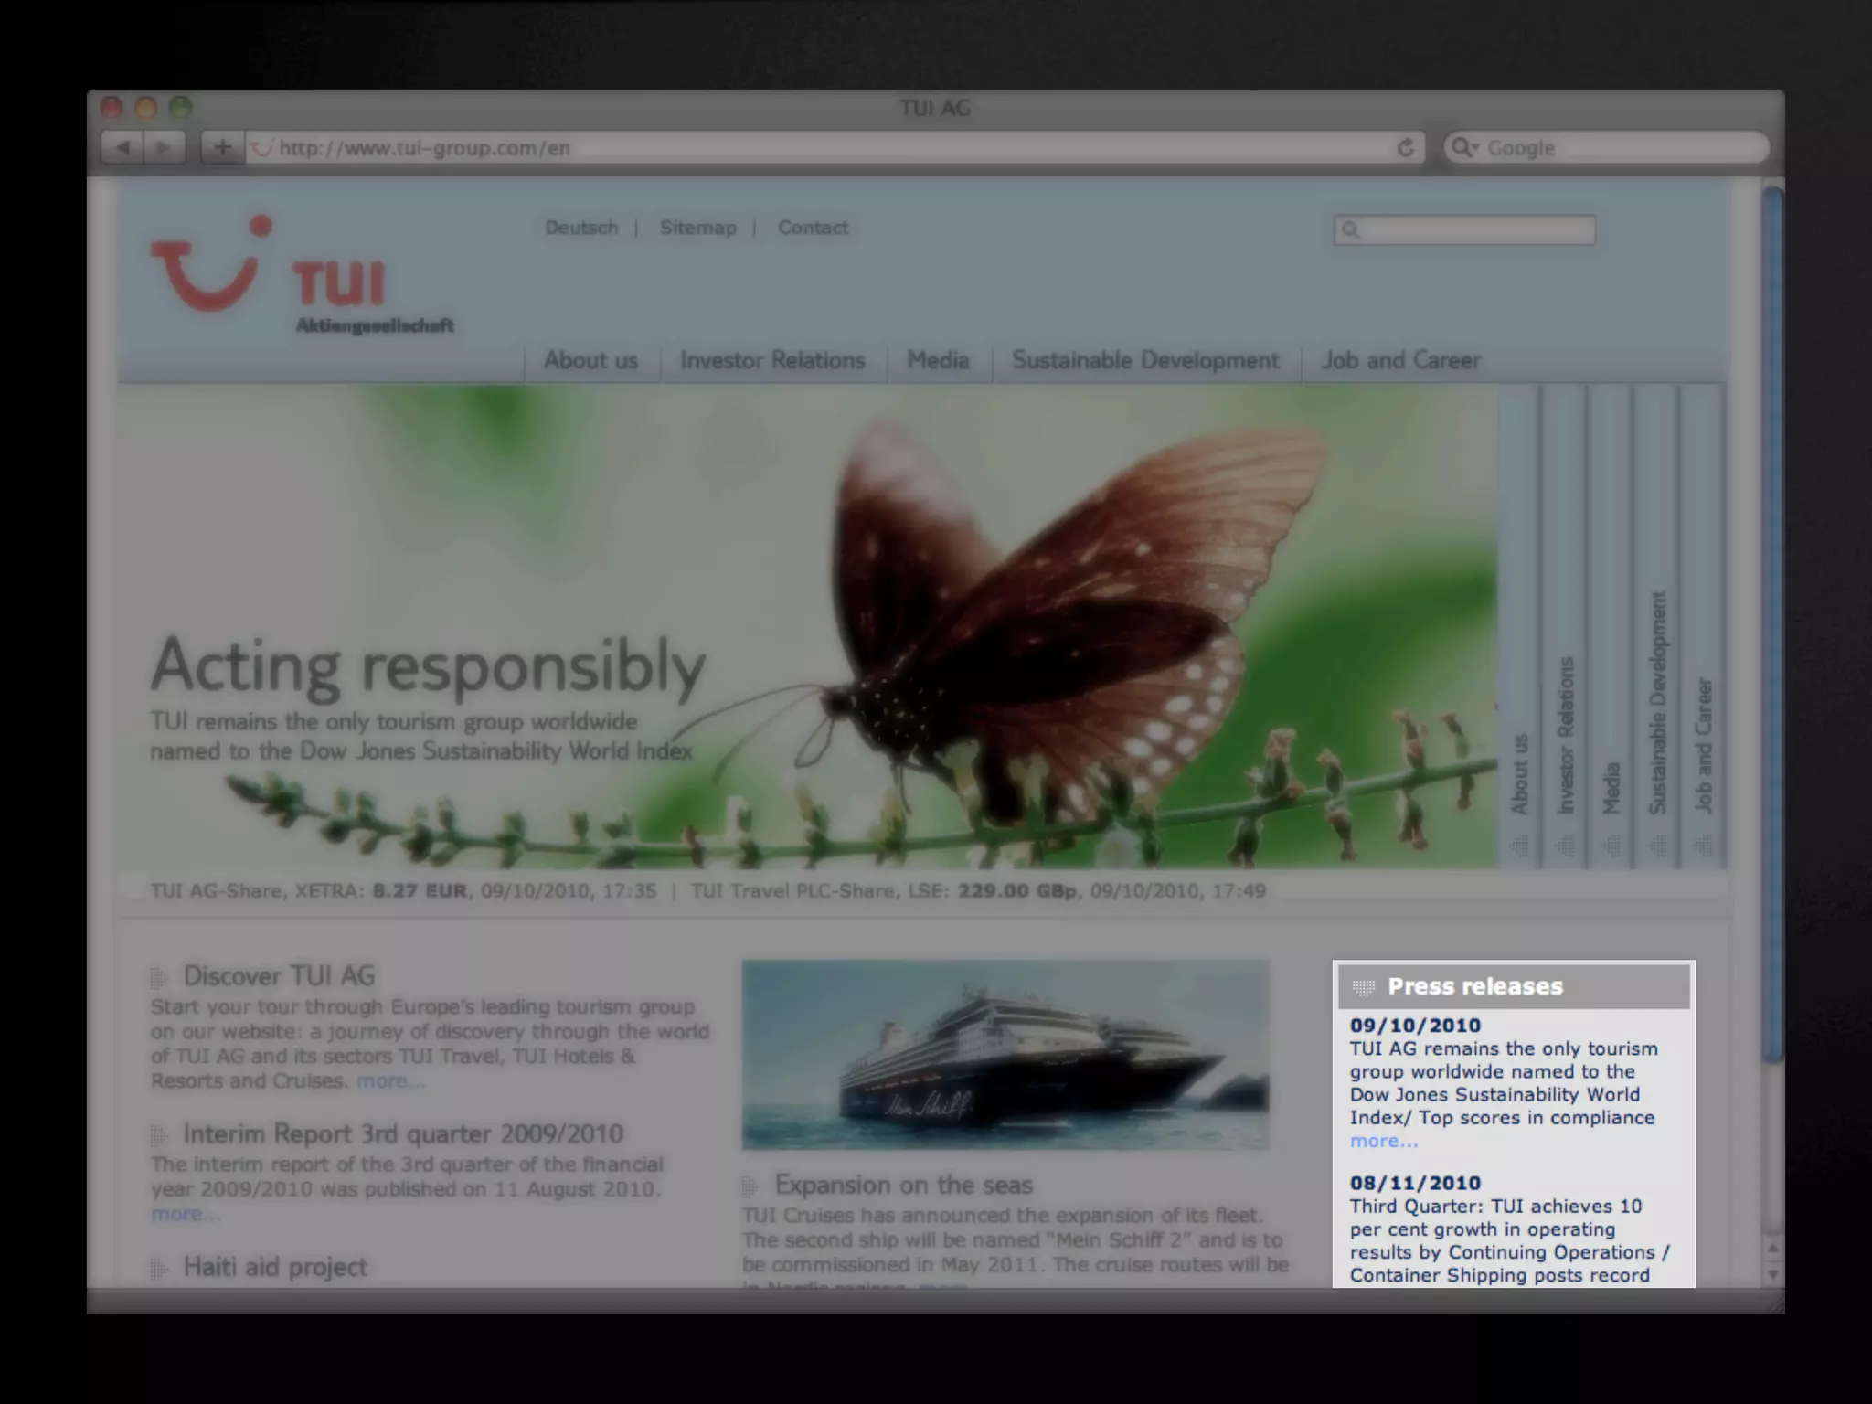
Task: Open the Media navigation tab
Action: (938, 360)
